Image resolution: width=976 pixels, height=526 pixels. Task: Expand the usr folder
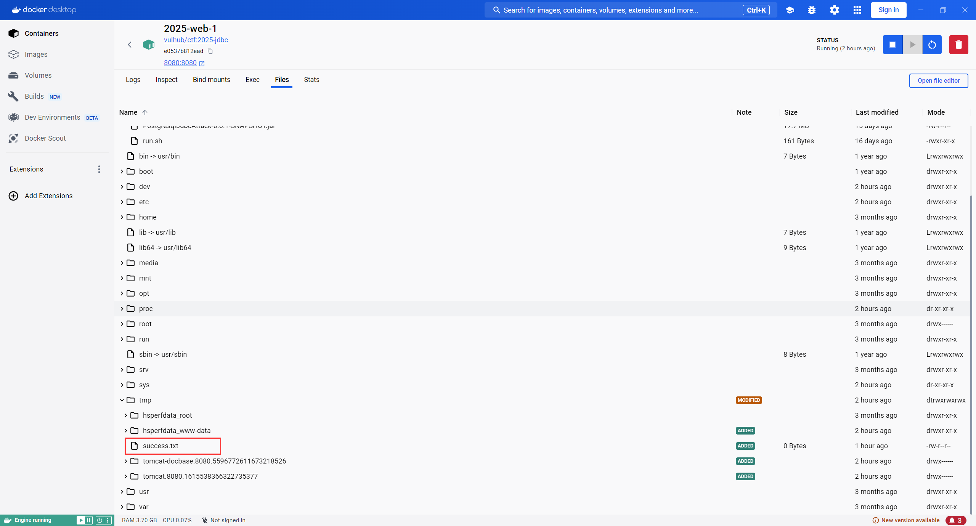tap(122, 492)
